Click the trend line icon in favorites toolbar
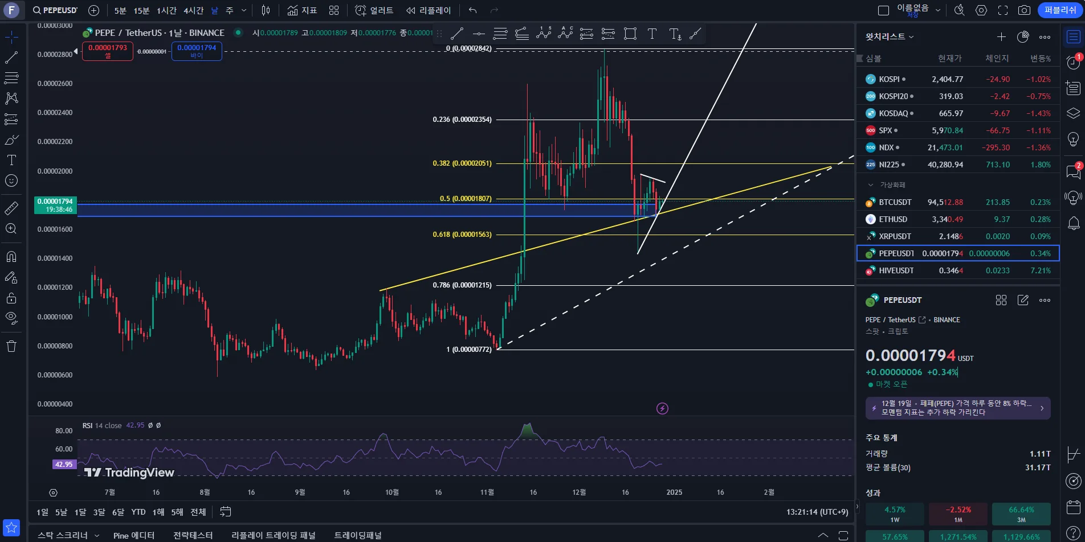Screen dimensions: 1085x542 pos(457,34)
